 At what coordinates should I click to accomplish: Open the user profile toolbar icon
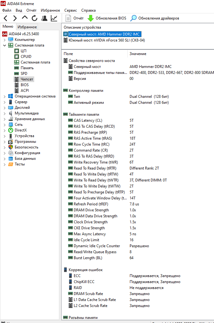click(x=44, y=18)
